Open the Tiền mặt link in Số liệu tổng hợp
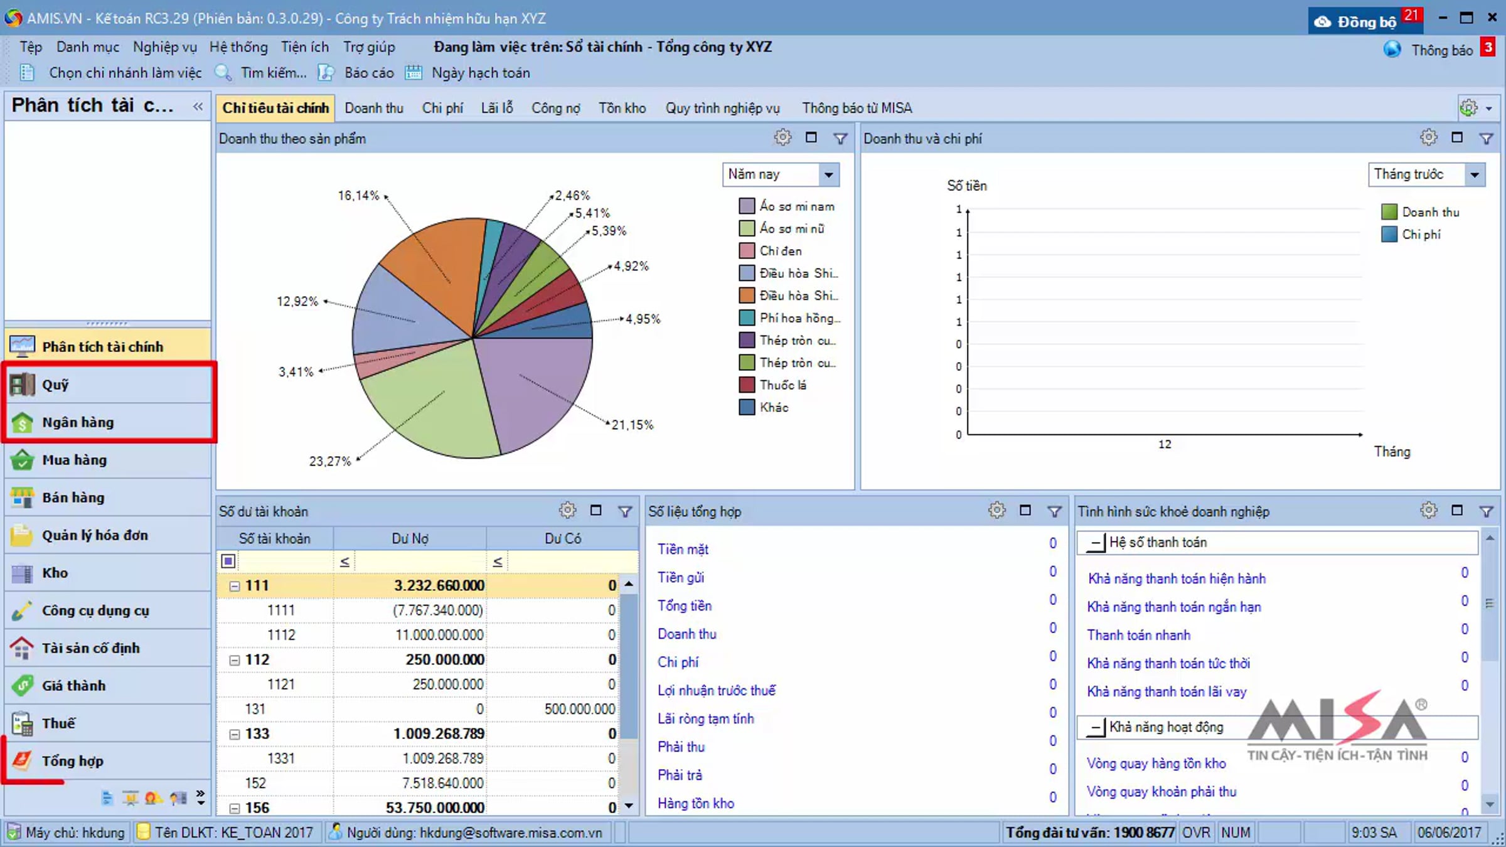Screen dimensions: 1506x847 (683, 550)
